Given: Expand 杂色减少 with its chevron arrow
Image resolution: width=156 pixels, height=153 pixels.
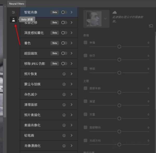Looking at the screenshot, I should 71,94.
